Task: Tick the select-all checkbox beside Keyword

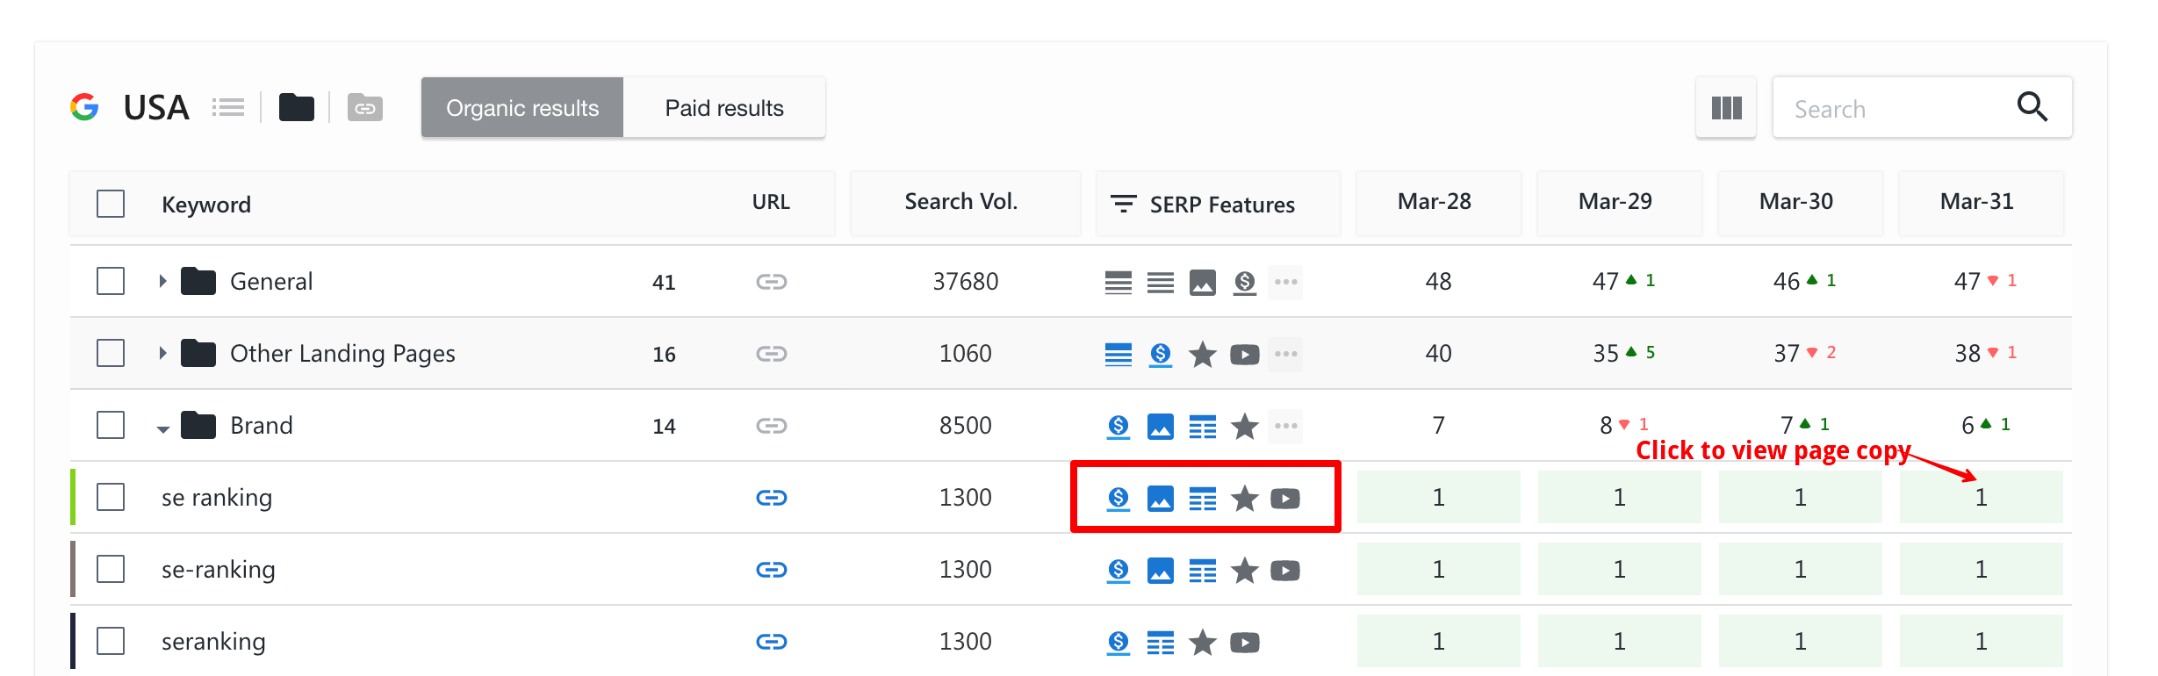Action: coord(111,204)
